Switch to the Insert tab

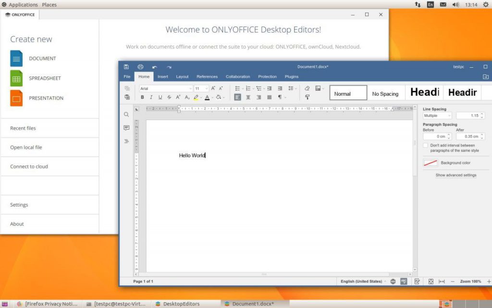pyautogui.click(x=163, y=76)
